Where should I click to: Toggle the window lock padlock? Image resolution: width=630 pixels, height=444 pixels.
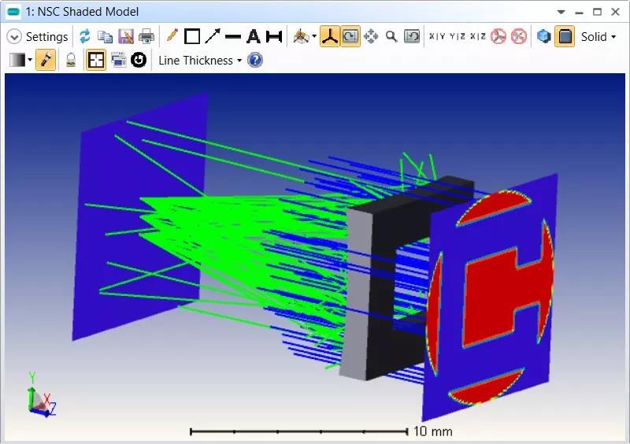point(71,61)
